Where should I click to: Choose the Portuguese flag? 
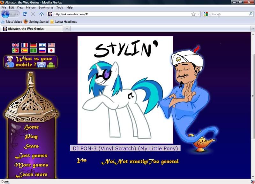(15, 51)
